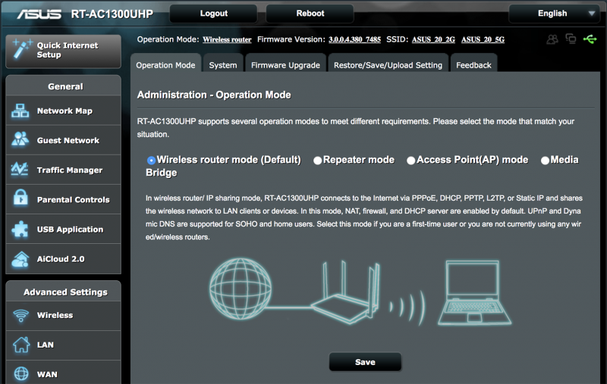This screenshot has height=384, width=607.
Task: Click the USB Application puzzle icon
Action: [20, 229]
